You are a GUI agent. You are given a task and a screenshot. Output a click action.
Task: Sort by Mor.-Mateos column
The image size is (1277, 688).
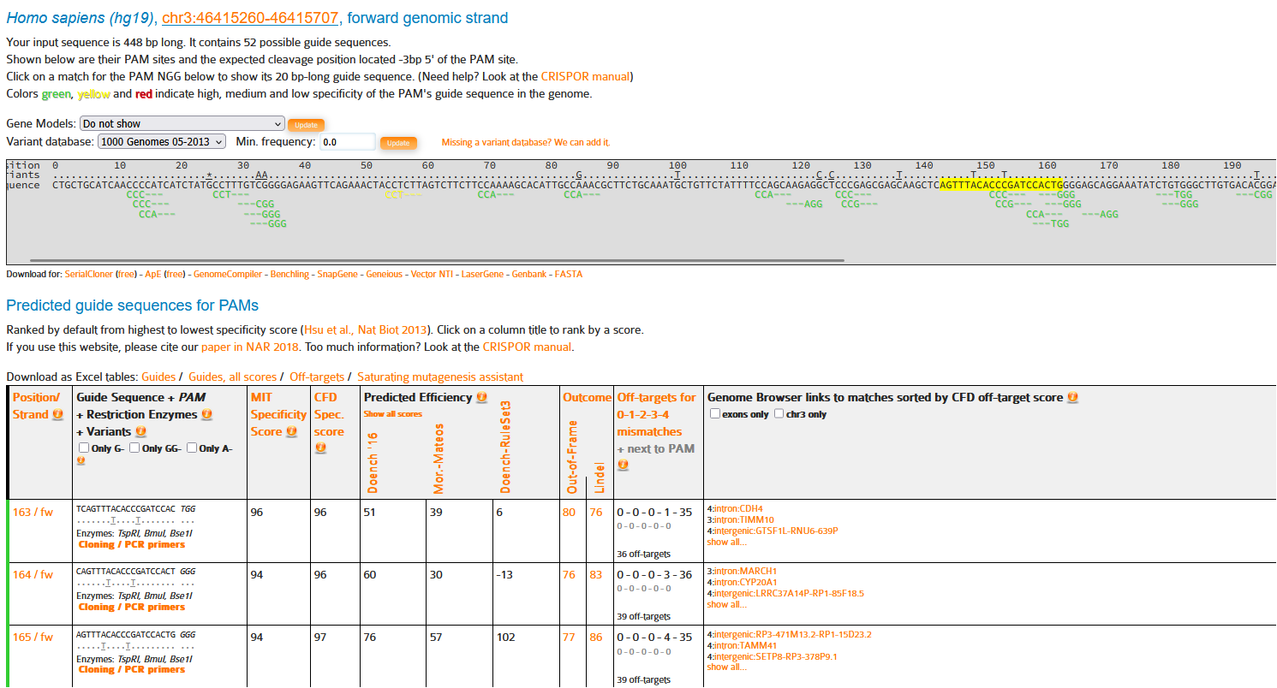pyautogui.click(x=439, y=458)
